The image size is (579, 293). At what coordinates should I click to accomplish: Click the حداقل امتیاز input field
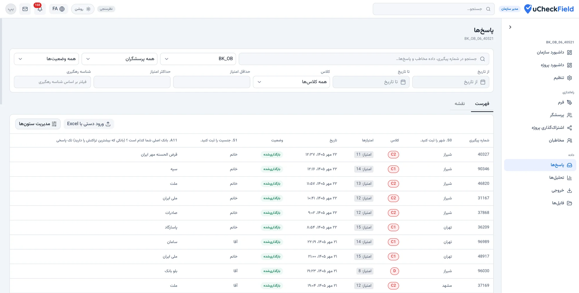(x=212, y=82)
